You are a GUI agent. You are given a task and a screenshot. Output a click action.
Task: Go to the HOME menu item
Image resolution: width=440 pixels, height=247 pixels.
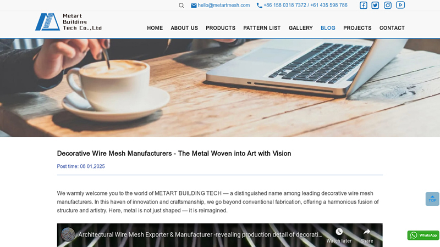pos(155,28)
